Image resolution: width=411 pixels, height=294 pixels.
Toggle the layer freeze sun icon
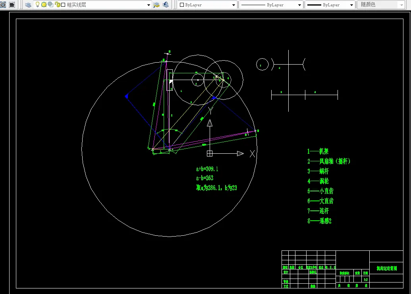(44, 4)
